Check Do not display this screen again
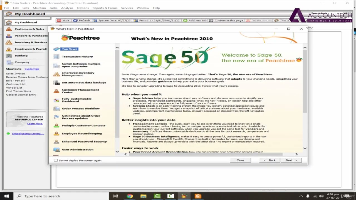Viewport: 356px width, 200px height. coord(56,160)
